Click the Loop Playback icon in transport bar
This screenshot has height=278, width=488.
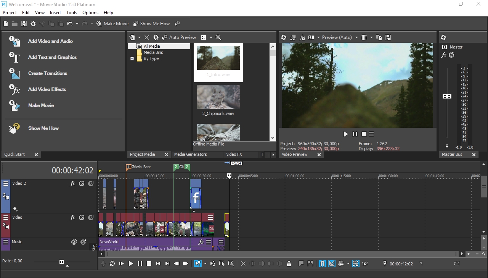point(112,263)
